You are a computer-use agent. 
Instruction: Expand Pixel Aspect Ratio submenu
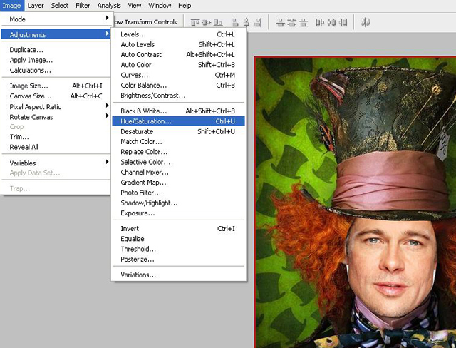pyautogui.click(x=56, y=107)
